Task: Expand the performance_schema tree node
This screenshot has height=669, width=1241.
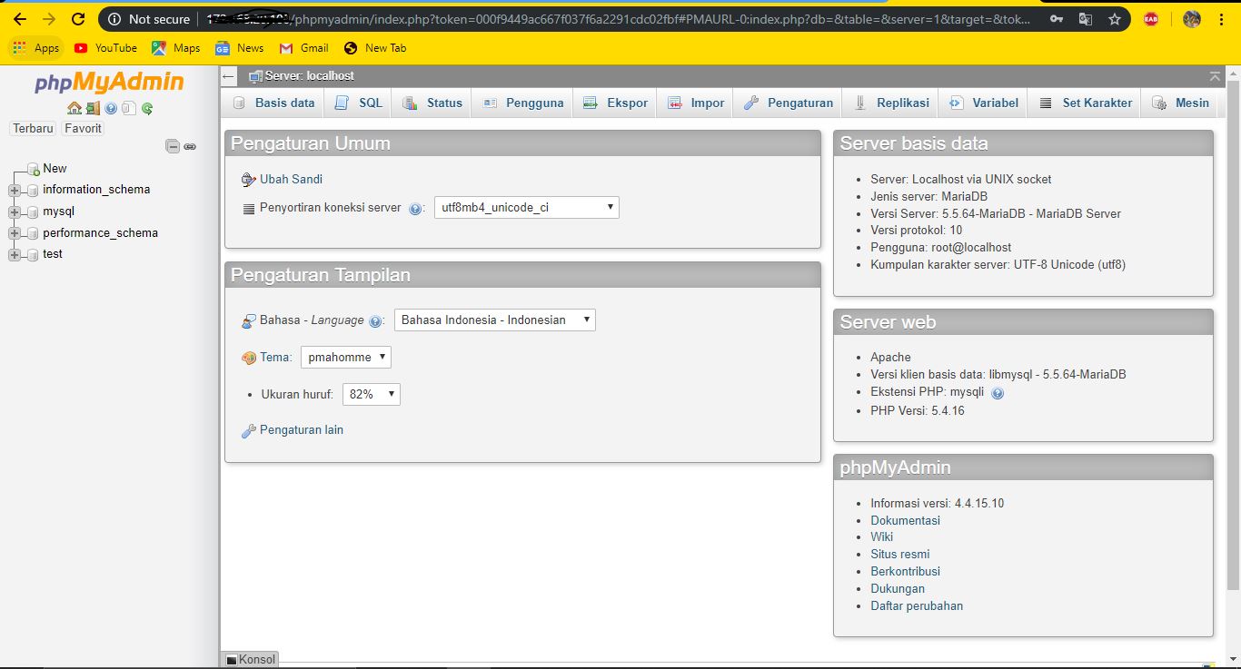Action: [x=13, y=232]
